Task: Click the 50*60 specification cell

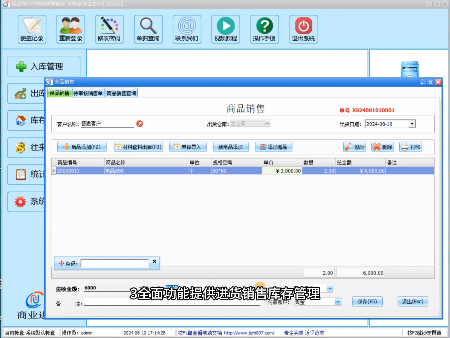Action: [x=236, y=171]
